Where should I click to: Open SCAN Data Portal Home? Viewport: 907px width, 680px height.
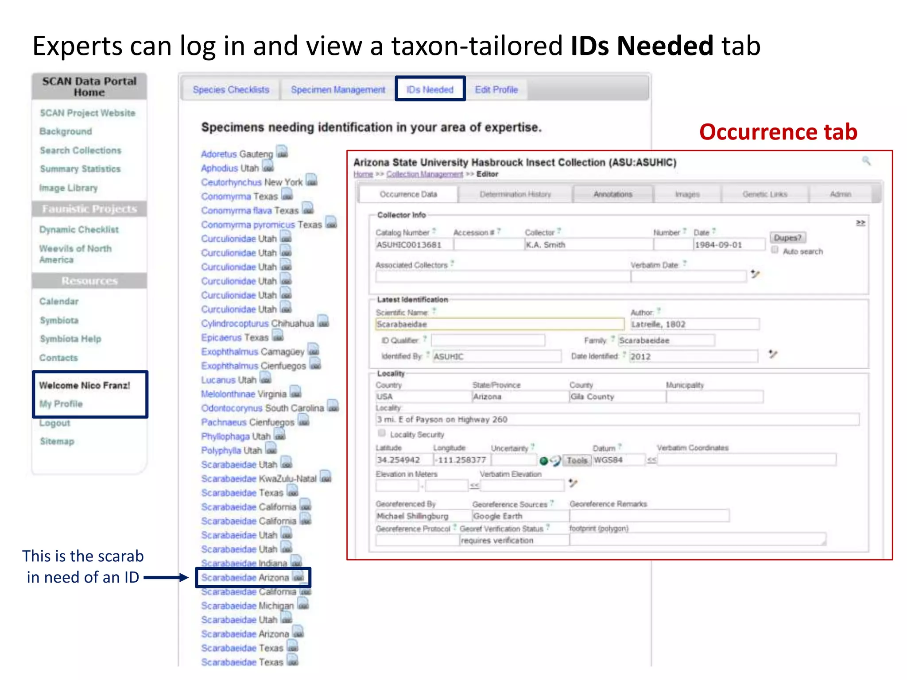[x=89, y=87]
